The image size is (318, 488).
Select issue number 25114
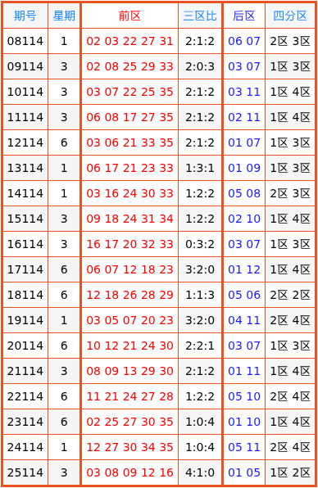(25, 472)
